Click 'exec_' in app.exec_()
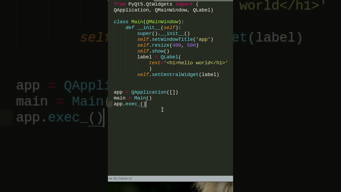Viewport: 341px width, 192px height. point(133,104)
